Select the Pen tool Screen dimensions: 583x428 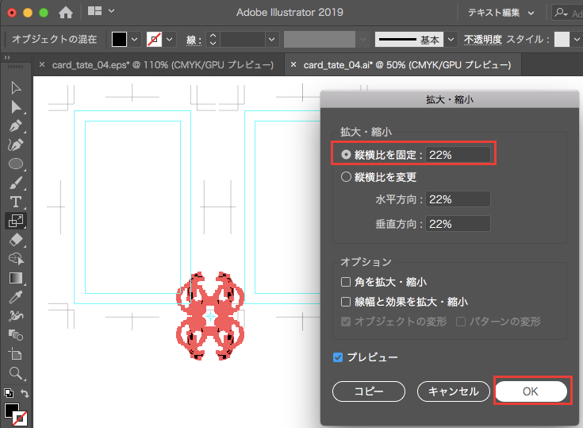(15, 126)
